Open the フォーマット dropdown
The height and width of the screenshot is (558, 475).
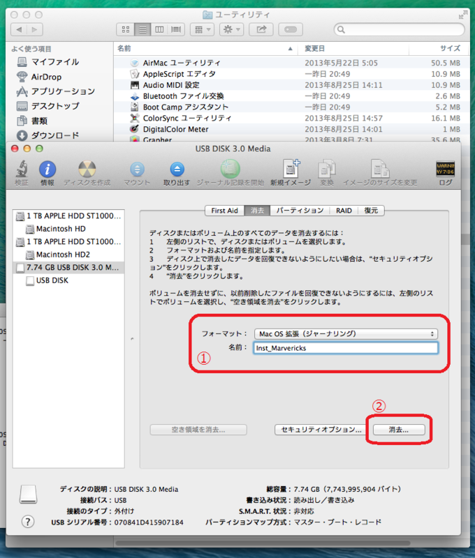point(346,334)
